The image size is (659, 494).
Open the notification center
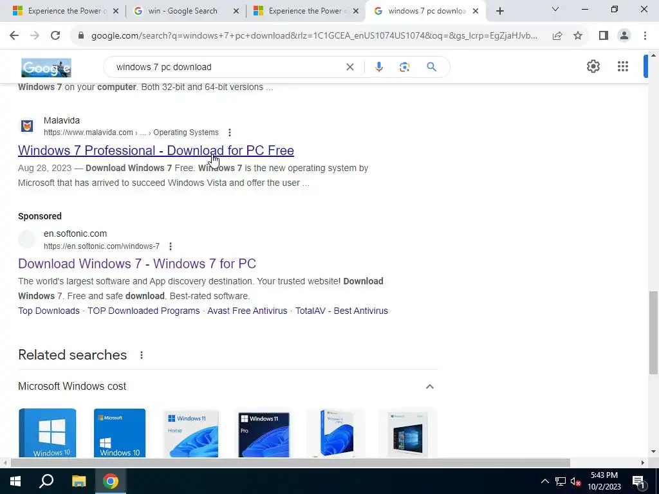pyautogui.click(x=638, y=481)
